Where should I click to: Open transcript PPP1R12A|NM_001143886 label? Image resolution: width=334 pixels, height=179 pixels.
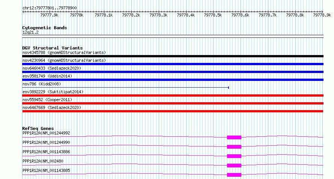point(46,152)
